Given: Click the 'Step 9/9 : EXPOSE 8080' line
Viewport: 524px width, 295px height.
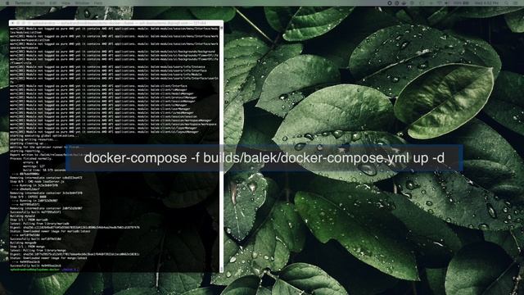Looking at the screenshot, I should click(x=29, y=197).
